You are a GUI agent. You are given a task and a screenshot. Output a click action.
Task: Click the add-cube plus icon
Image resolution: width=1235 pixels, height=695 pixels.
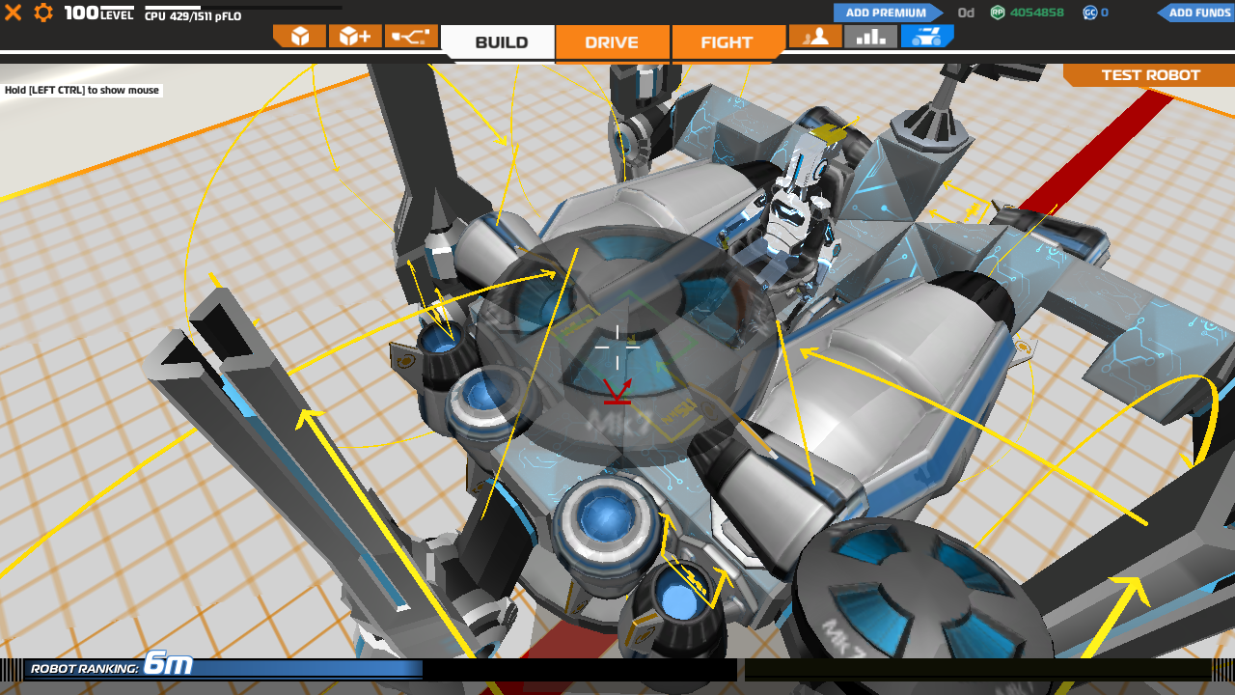click(x=355, y=37)
